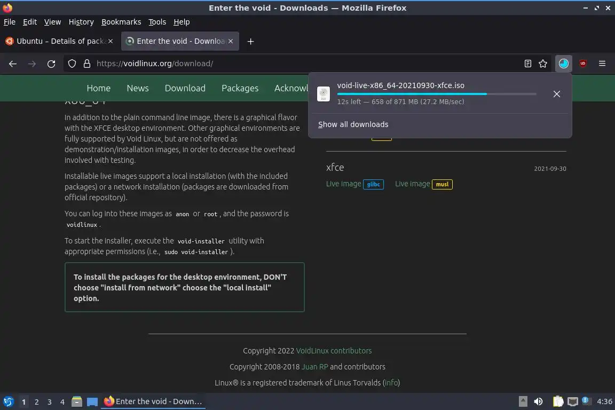The image size is (615, 410).
Task: Click the 4:36 clock
Action: 604,401
